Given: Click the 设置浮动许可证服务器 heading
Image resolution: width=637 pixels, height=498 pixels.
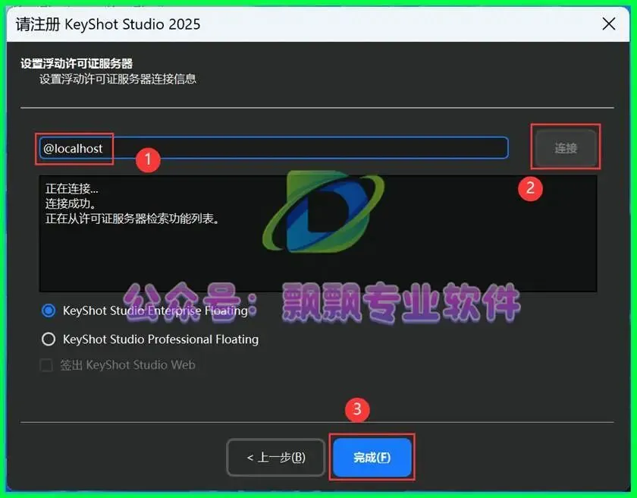Looking at the screenshot, I should tap(77, 64).
